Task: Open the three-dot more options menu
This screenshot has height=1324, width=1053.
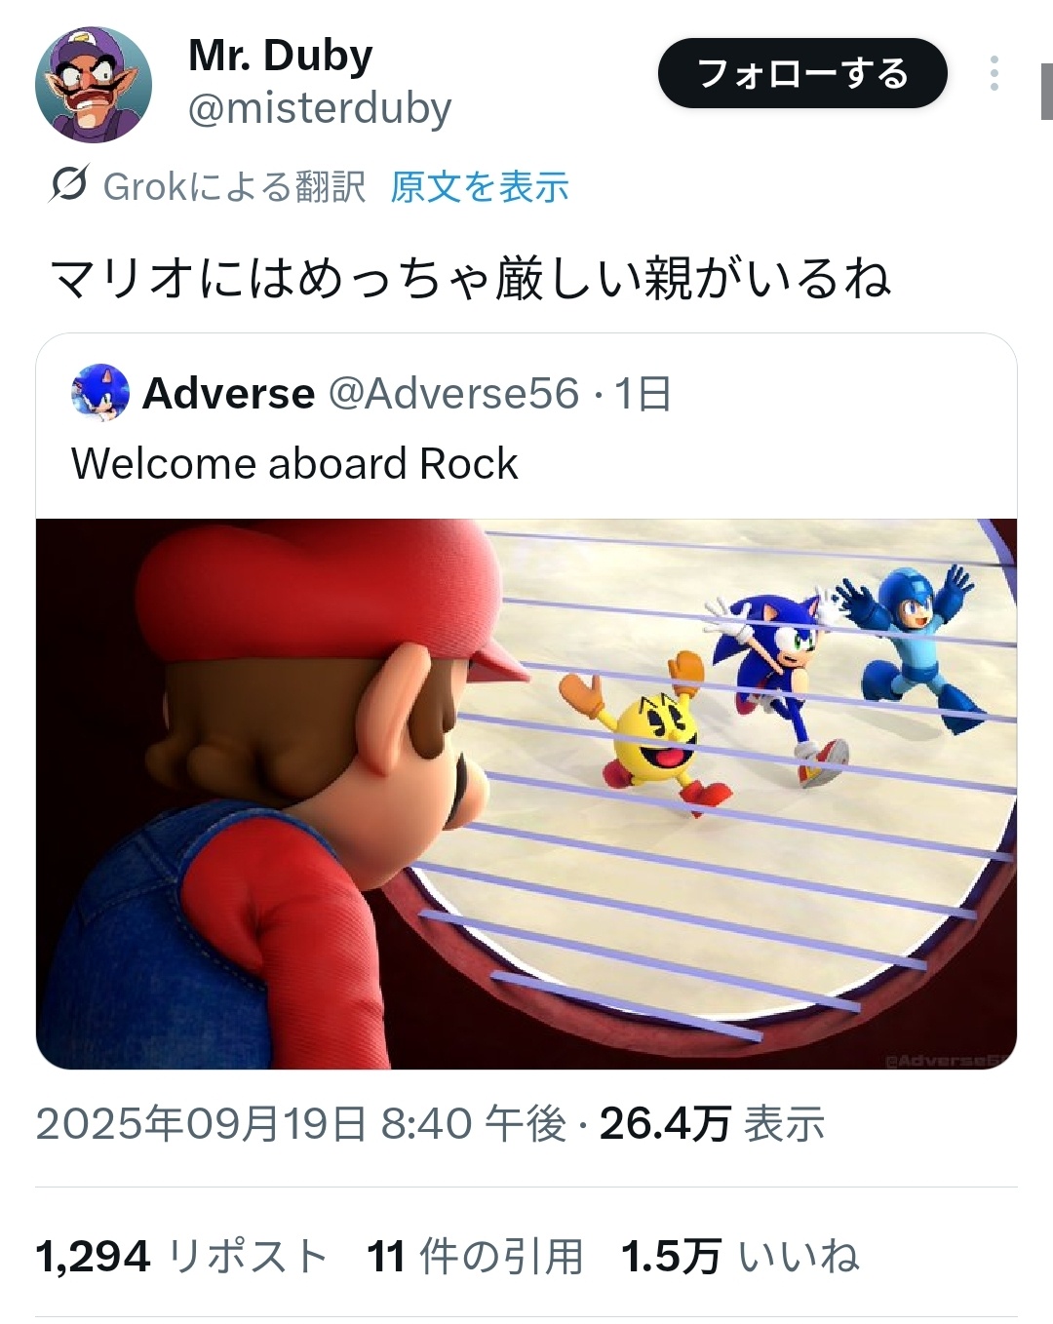Action: 994,73
